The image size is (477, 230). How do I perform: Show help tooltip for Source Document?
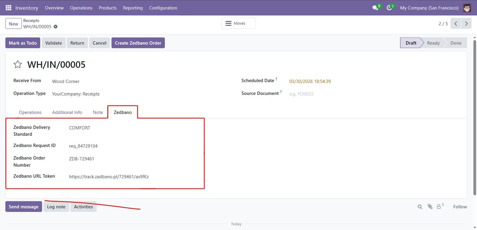pyautogui.click(x=281, y=92)
